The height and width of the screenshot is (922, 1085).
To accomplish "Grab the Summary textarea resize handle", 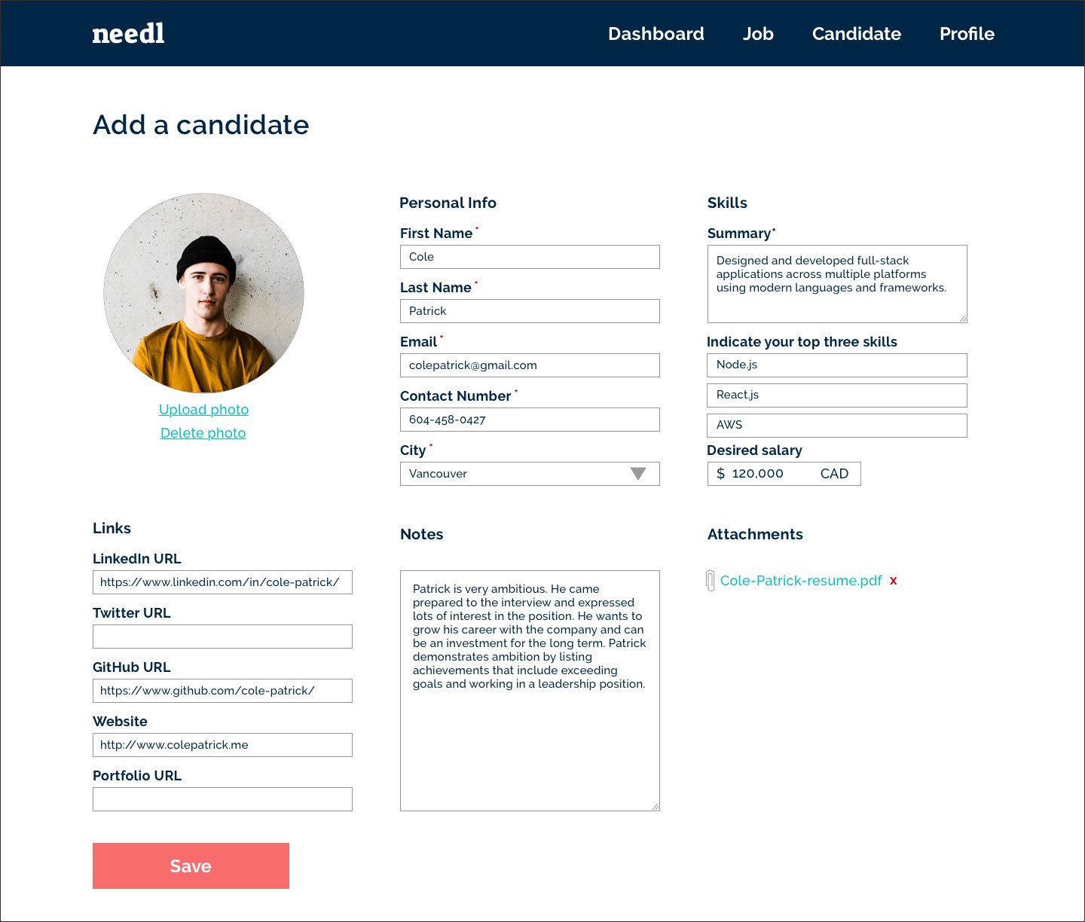I will (x=963, y=319).
